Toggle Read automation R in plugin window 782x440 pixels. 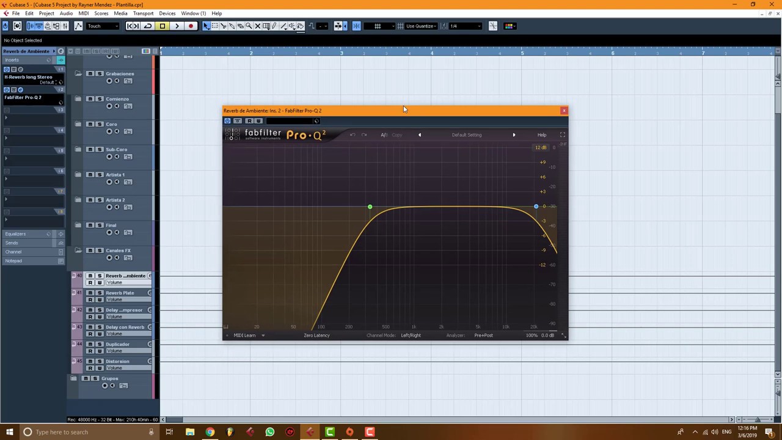click(x=249, y=120)
